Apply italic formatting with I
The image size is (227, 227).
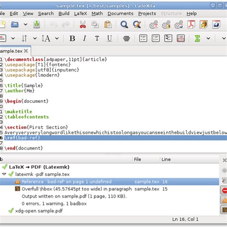(x=85, y=38)
